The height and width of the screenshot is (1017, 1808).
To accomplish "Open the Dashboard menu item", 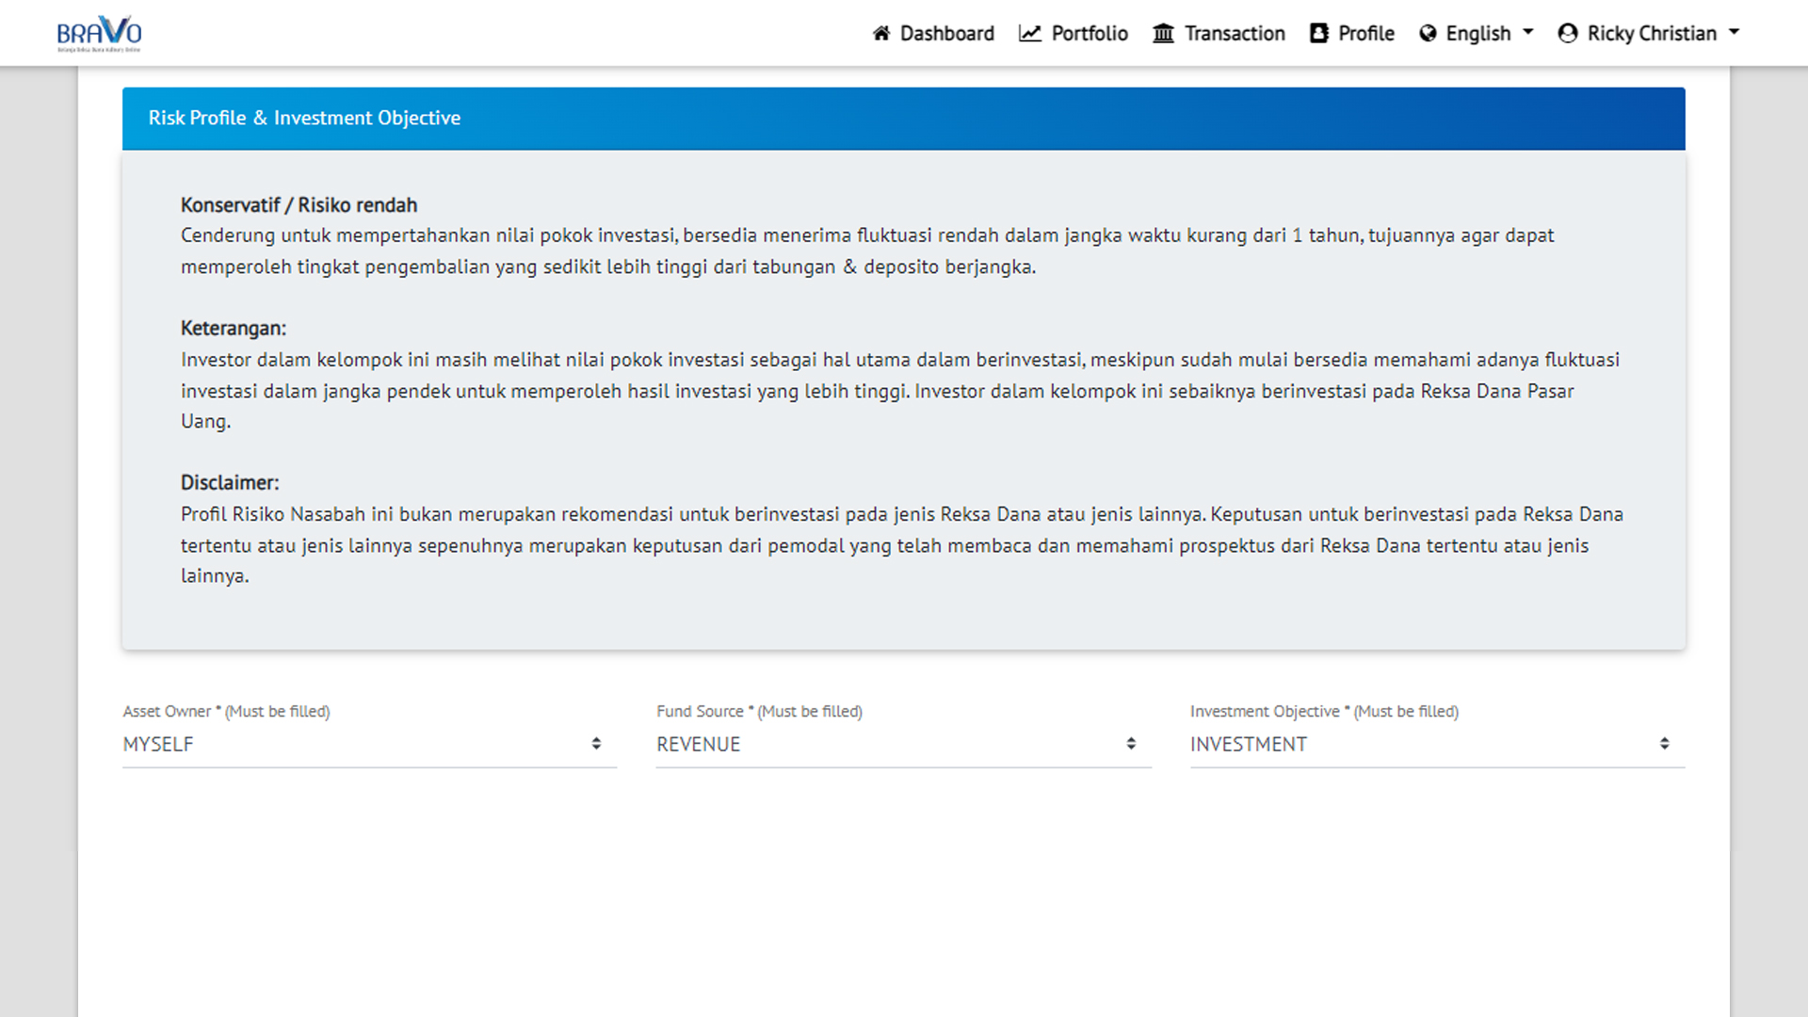I will pos(946,34).
